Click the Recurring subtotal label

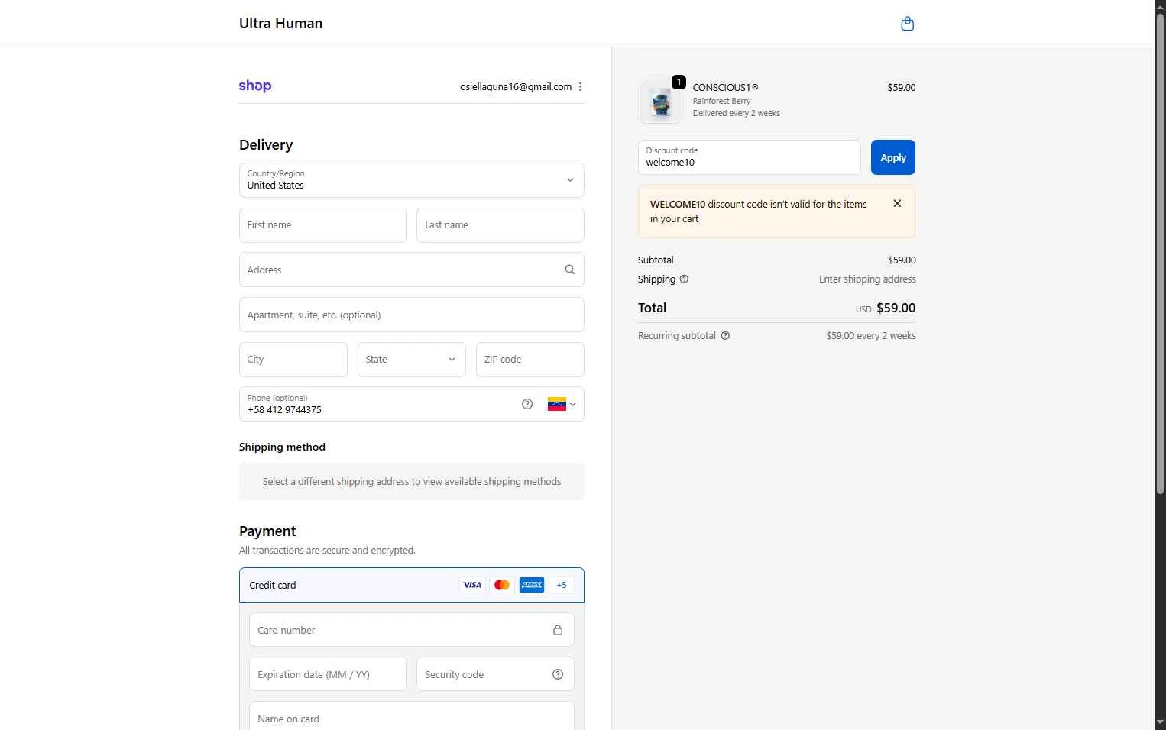pos(677,336)
